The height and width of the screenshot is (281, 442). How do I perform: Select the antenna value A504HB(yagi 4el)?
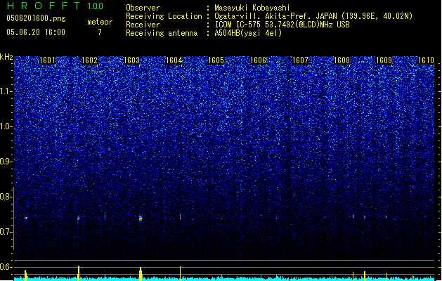click(248, 33)
